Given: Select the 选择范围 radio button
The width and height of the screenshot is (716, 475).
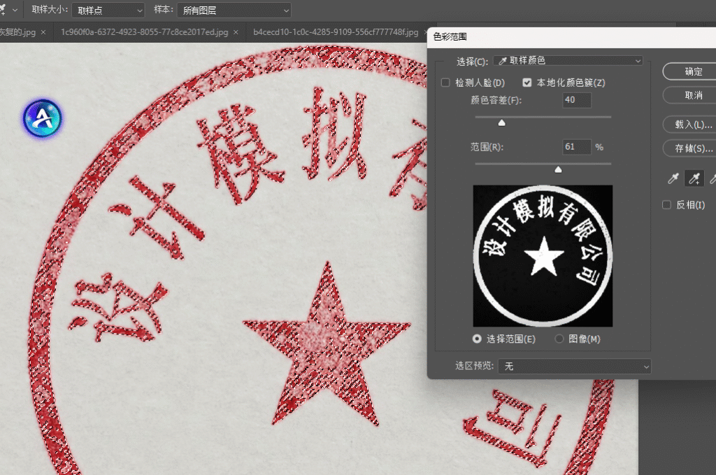Looking at the screenshot, I should (477, 339).
